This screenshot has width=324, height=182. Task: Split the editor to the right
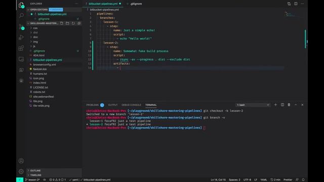tap(296, 4)
